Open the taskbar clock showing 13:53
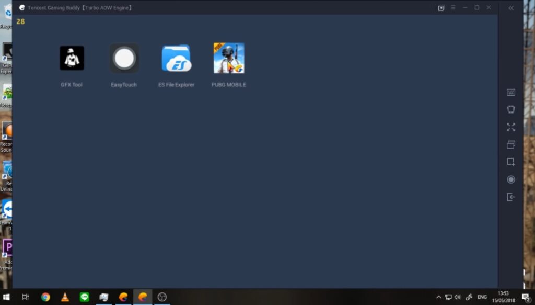 click(x=504, y=297)
